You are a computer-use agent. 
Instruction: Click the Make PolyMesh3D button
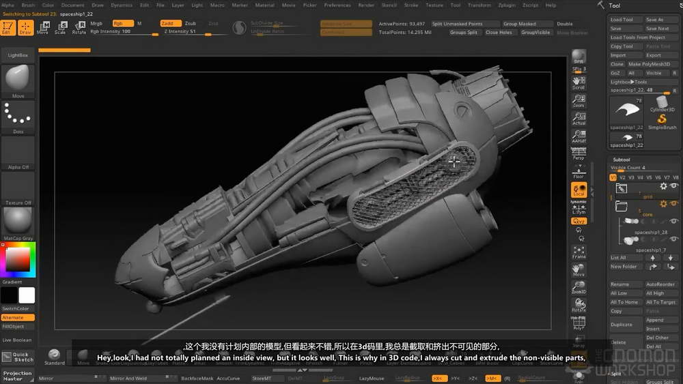tap(652, 64)
